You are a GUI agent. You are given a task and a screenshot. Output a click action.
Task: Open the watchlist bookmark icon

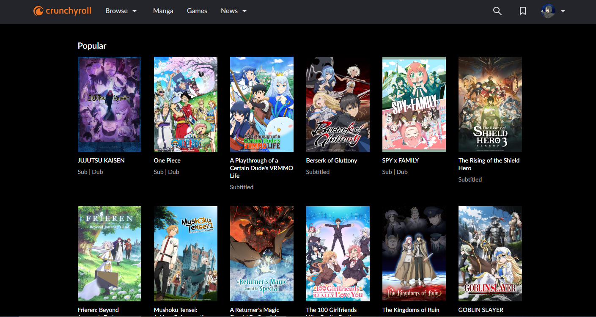523,11
